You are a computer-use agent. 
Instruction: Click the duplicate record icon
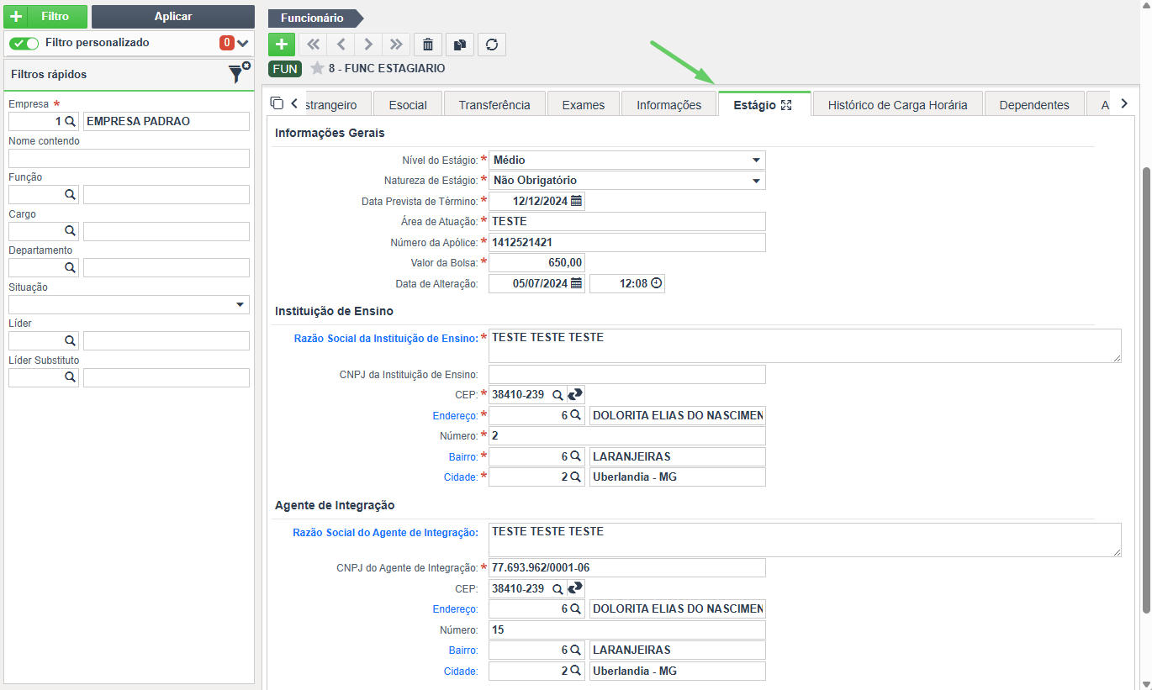[460, 45]
